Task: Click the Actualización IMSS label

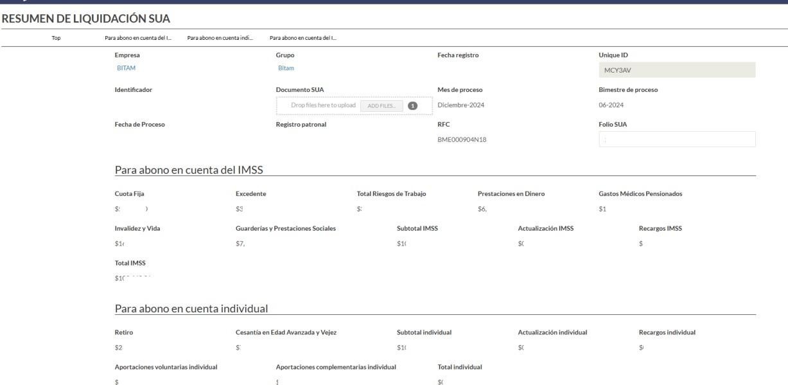Action: 546,229
